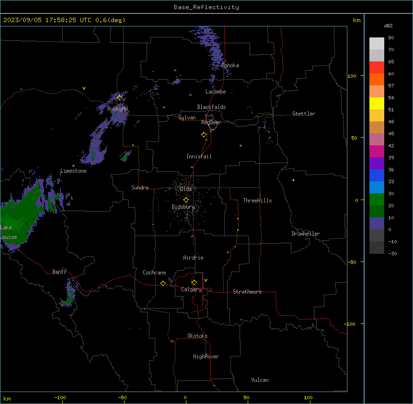Click the Ponoka city label
413x404 pixels.
pyautogui.click(x=230, y=65)
